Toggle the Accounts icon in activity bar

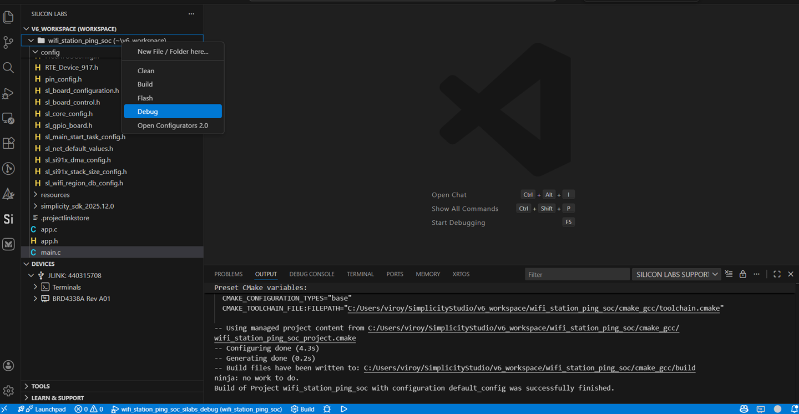[8, 365]
